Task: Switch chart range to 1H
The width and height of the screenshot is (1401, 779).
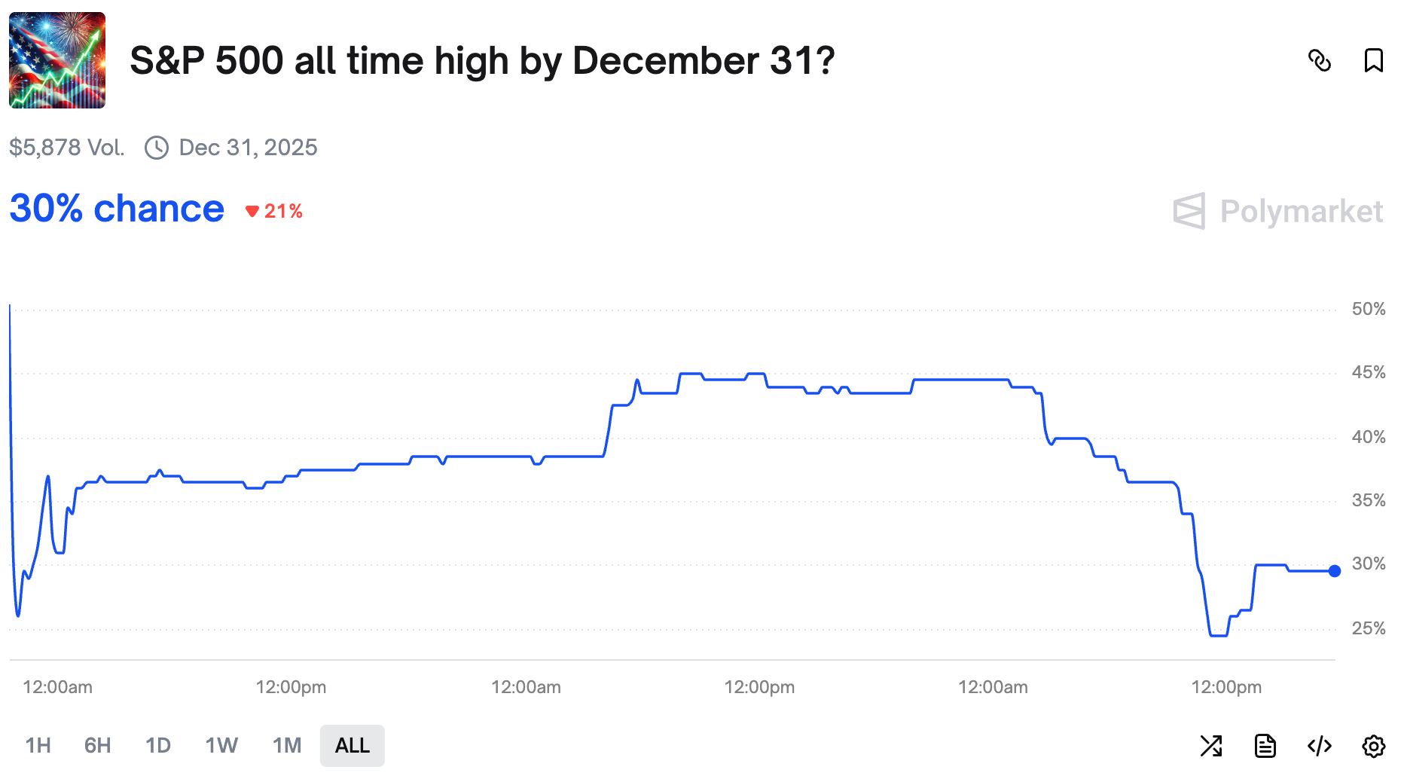Action: click(x=38, y=746)
